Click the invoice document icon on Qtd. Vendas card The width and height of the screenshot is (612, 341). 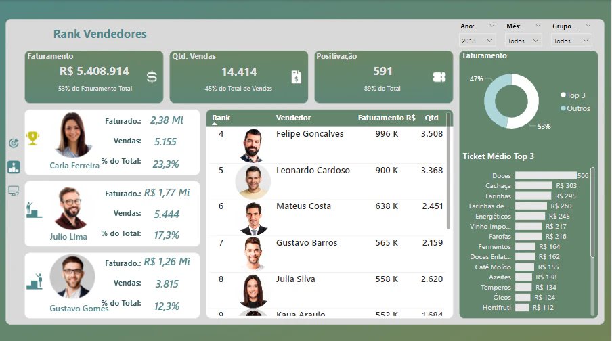[x=297, y=77]
